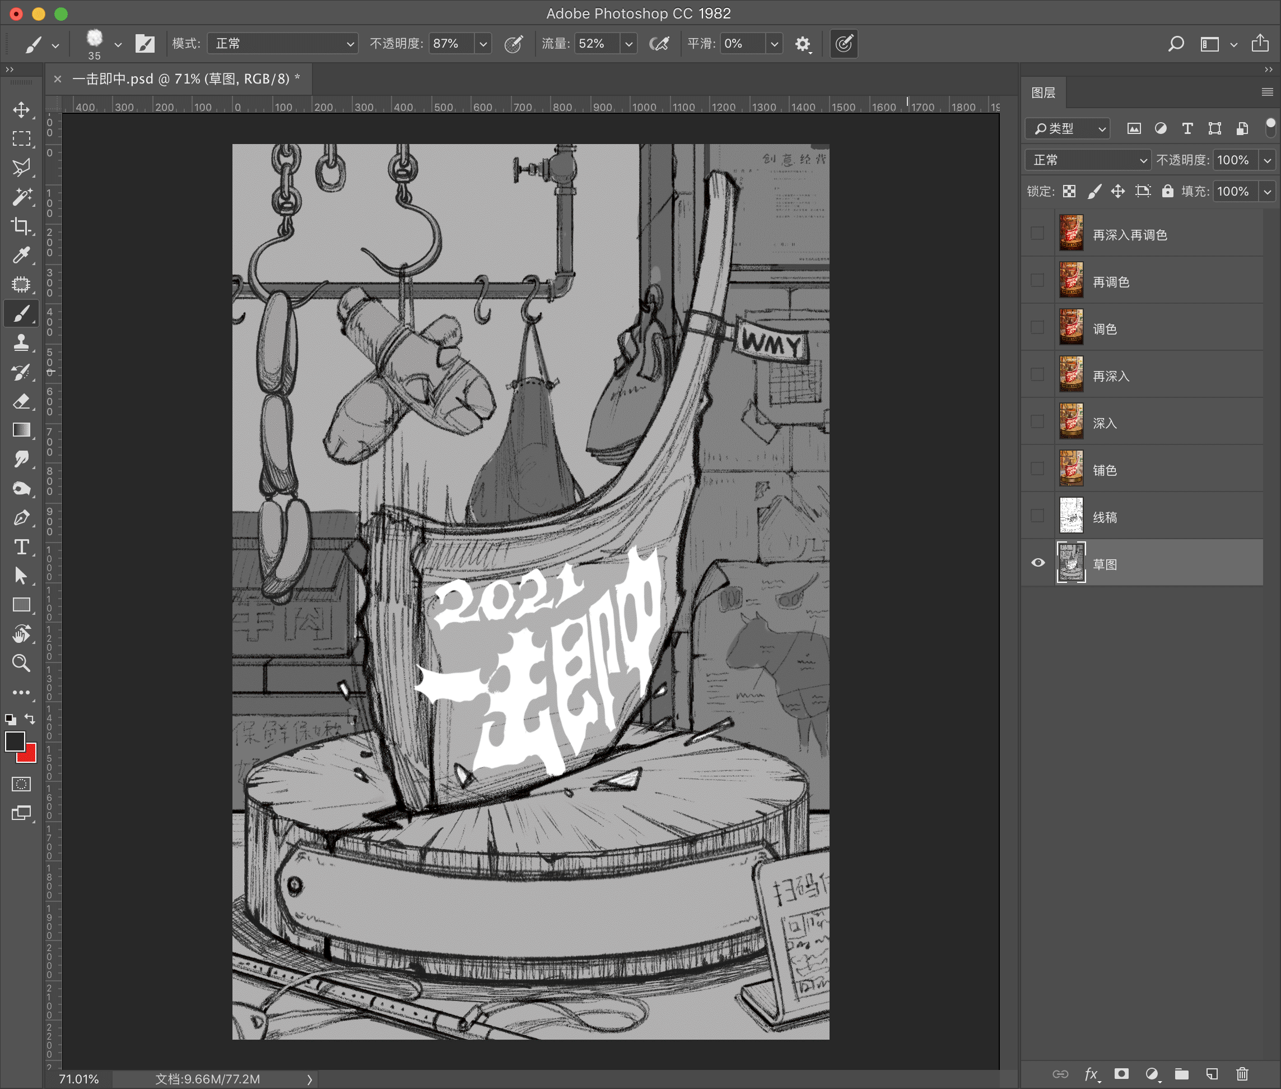Open brush mode 正常 dropdown
1281x1089 pixels.
283,44
